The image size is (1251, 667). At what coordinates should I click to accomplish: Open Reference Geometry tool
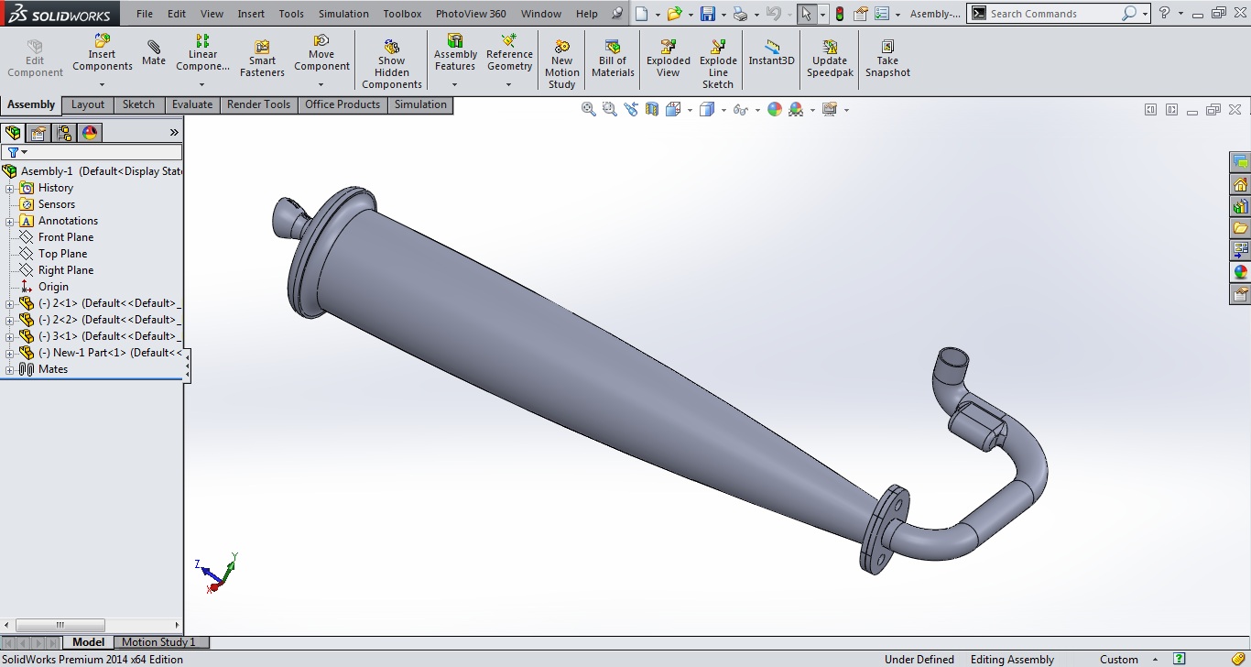(x=509, y=53)
